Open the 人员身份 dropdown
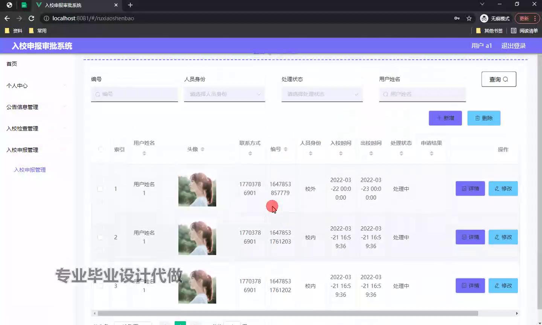 pos(224,94)
